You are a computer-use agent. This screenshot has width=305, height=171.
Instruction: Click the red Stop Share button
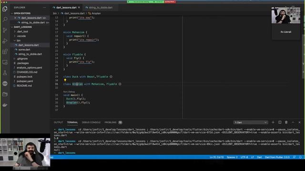point(170,2)
